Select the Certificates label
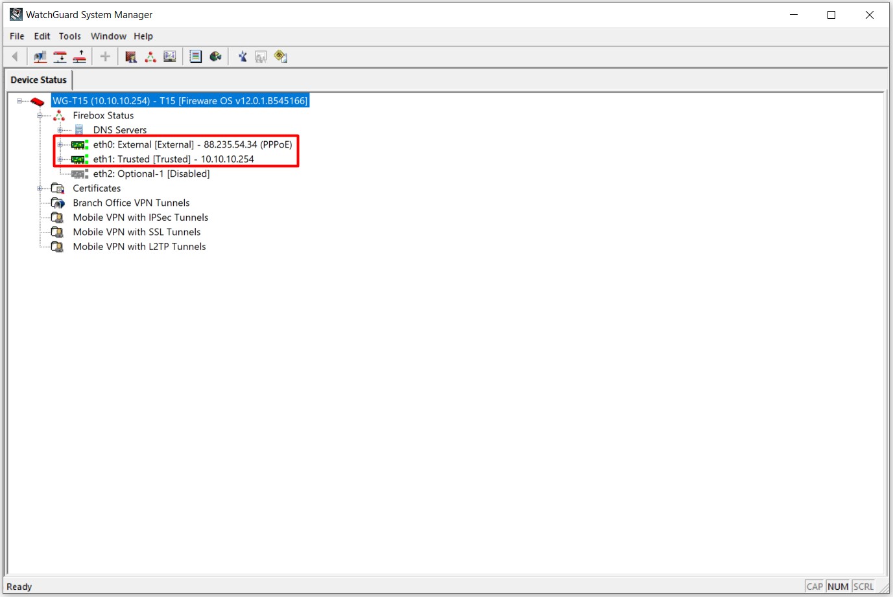Image resolution: width=893 pixels, height=597 pixels. 97,188
